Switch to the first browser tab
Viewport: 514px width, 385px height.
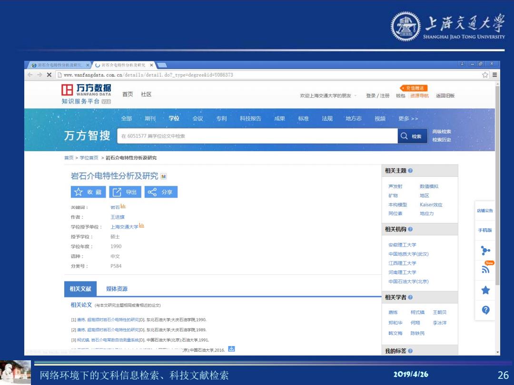[59, 65]
